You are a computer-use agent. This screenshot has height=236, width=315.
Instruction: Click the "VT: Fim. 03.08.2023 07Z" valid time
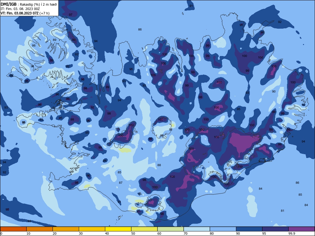pyautogui.click(x=20, y=13)
